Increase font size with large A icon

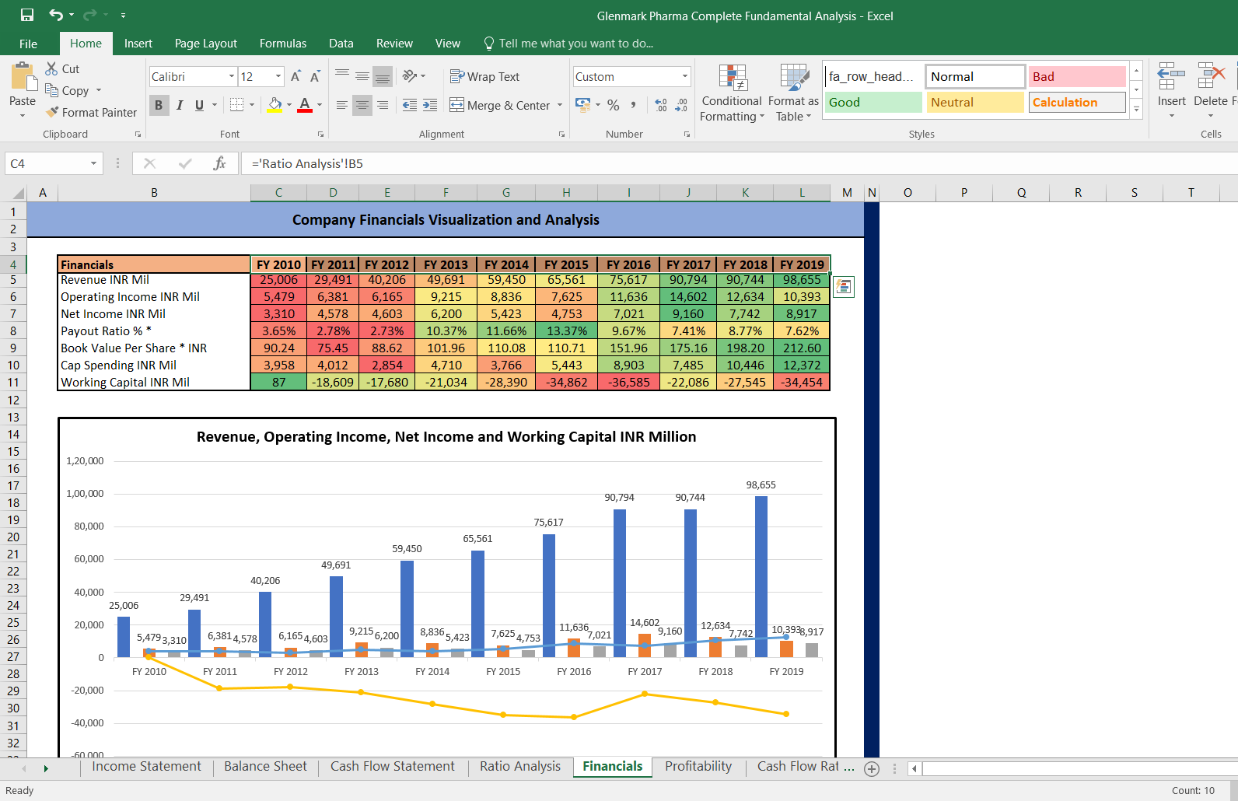click(x=296, y=76)
